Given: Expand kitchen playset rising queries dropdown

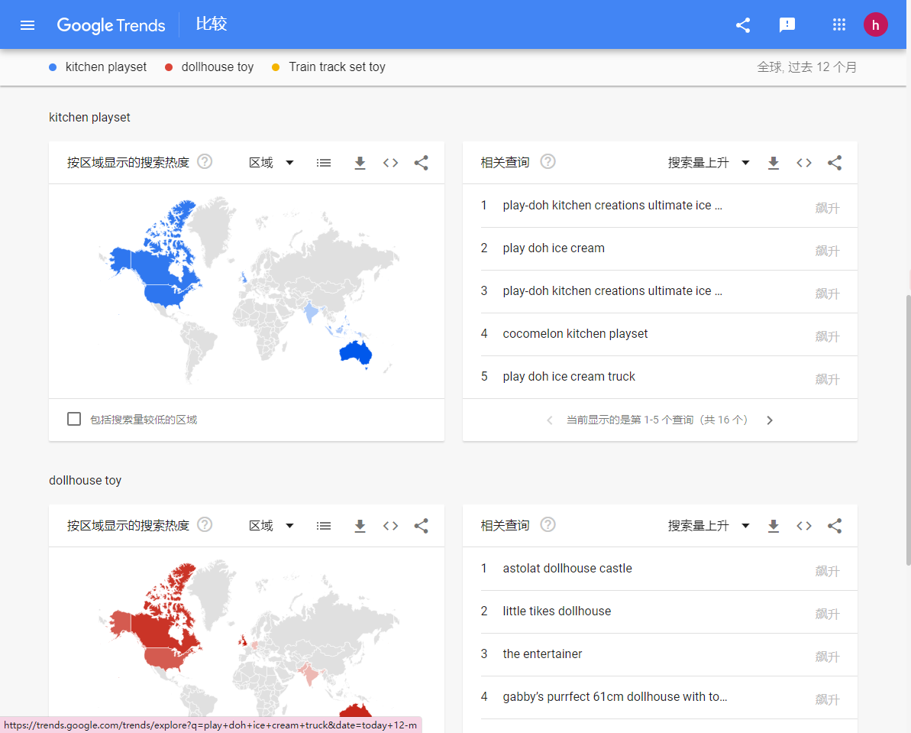Looking at the screenshot, I should [709, 163].
